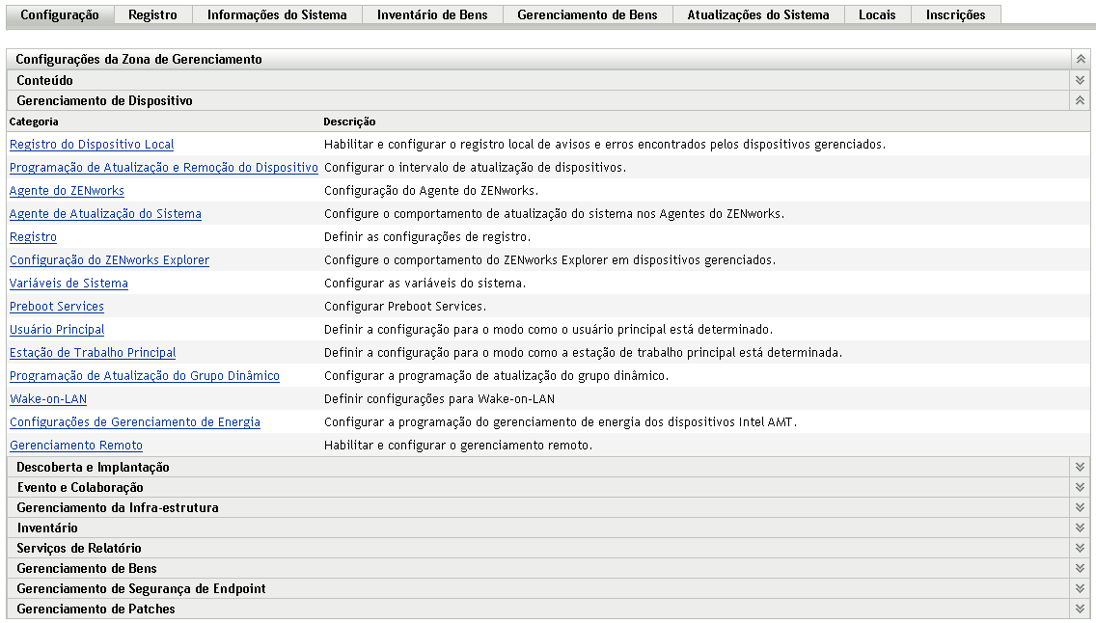Click the Gerenciamento de Patches expand chevron

point(1080,609)
